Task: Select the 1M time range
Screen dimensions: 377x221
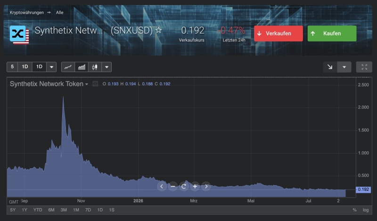Action: tap(76, 210)
